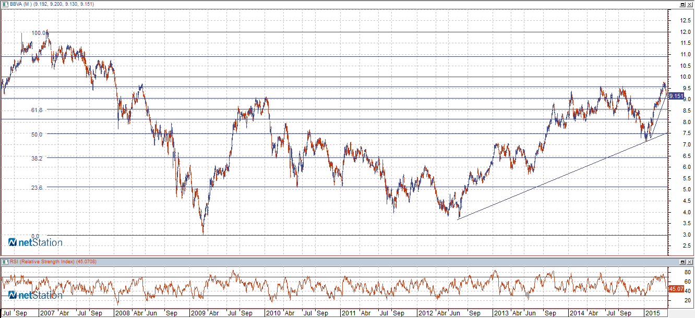Click the BBVA chart icon in the header

pos(5,4)
